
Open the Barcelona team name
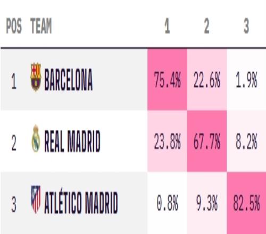click(69, 80)
